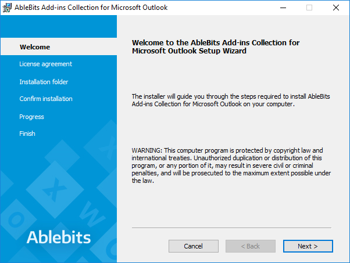Select the Welcome step in sidebar

59,46
